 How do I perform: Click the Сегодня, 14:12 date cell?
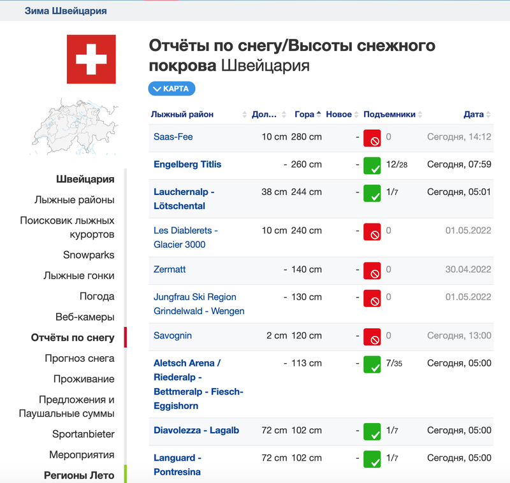tap(459, 137)
